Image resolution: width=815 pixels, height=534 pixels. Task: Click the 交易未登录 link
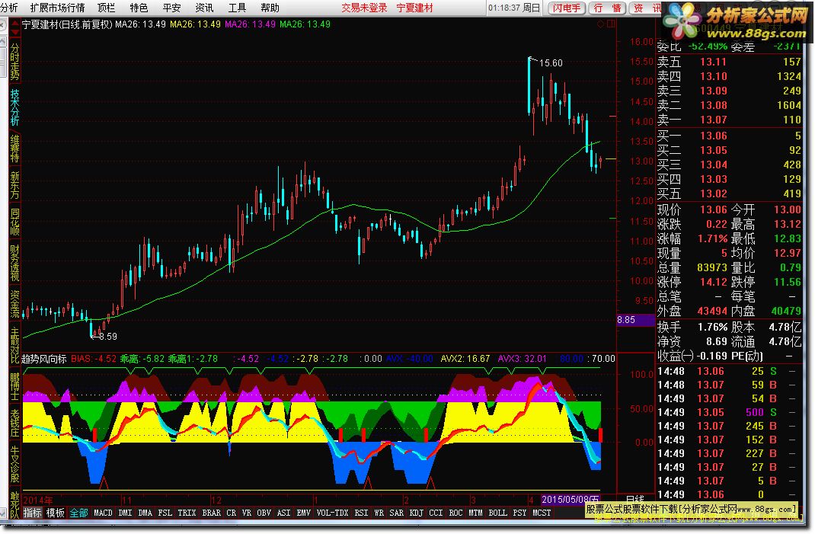364,8
